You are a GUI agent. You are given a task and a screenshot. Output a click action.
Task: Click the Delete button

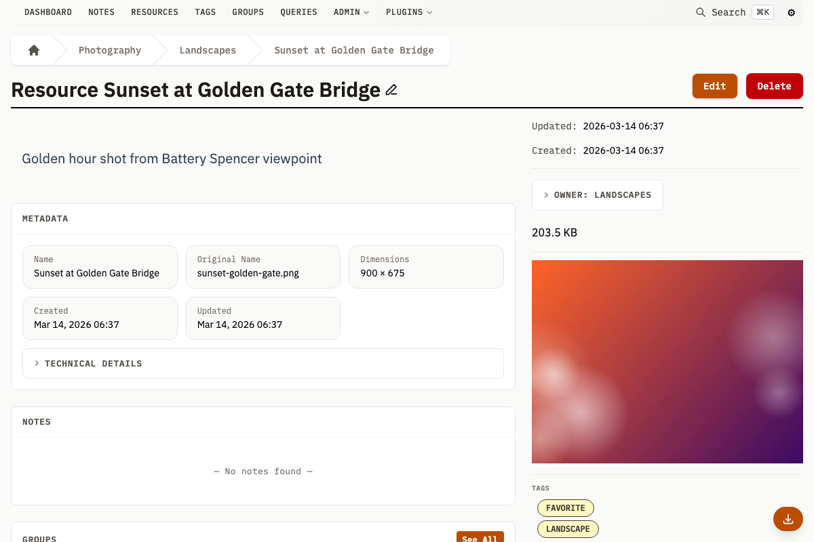[x=774, y=86]
